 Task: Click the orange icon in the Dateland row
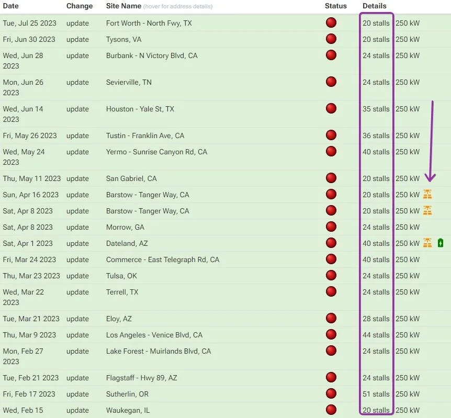point(427,243)
